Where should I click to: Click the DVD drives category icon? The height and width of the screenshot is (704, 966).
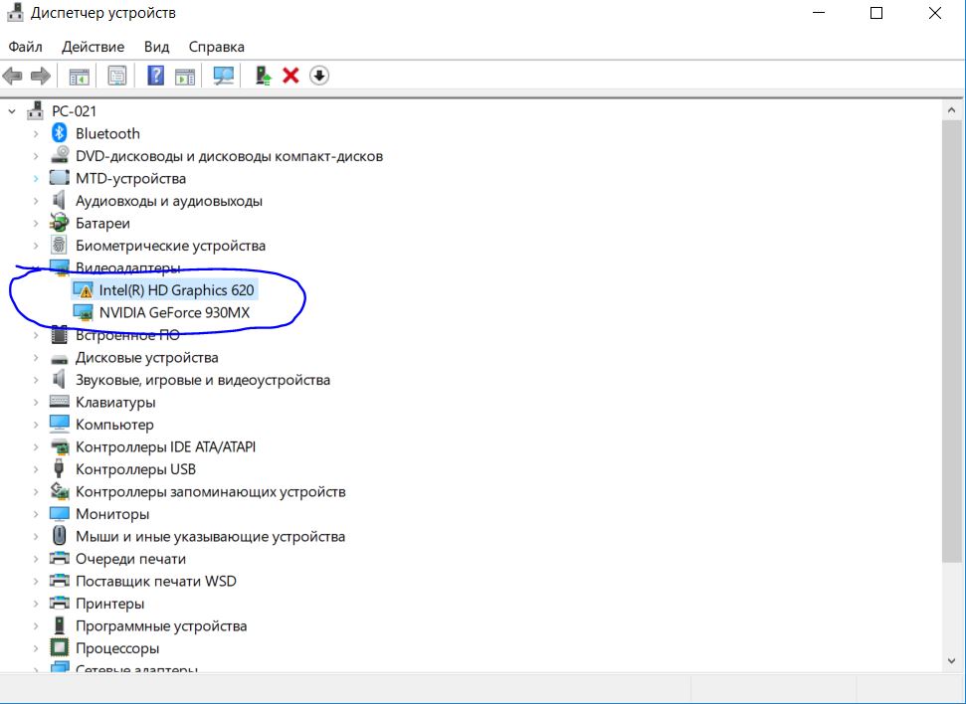click(x=60, y=155)
